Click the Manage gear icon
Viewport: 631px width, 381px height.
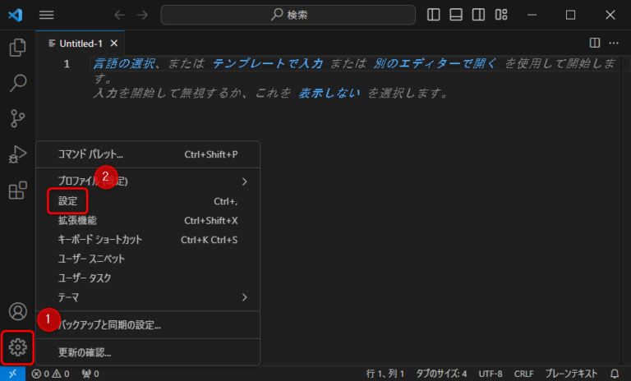click(17, 347)
